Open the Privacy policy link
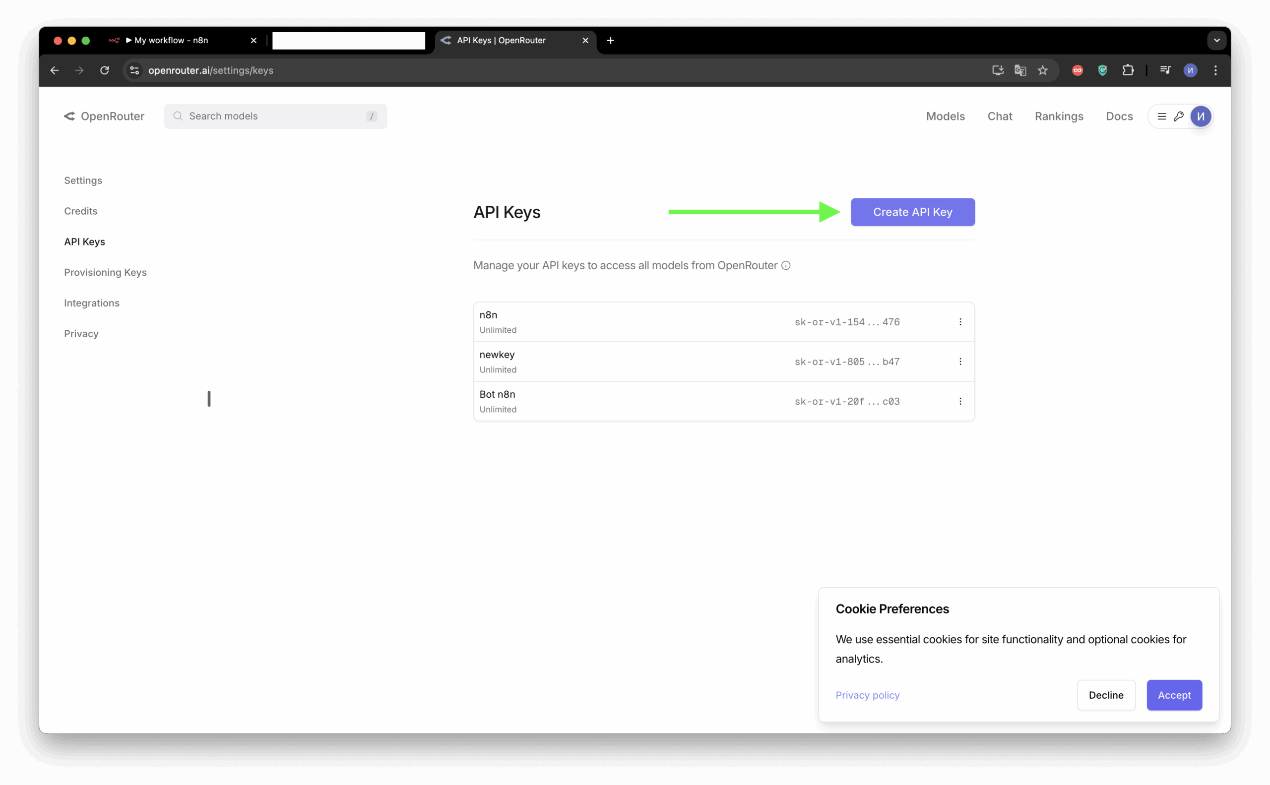The height and width of the screenshot is (785, 1270). pos(868,695)
